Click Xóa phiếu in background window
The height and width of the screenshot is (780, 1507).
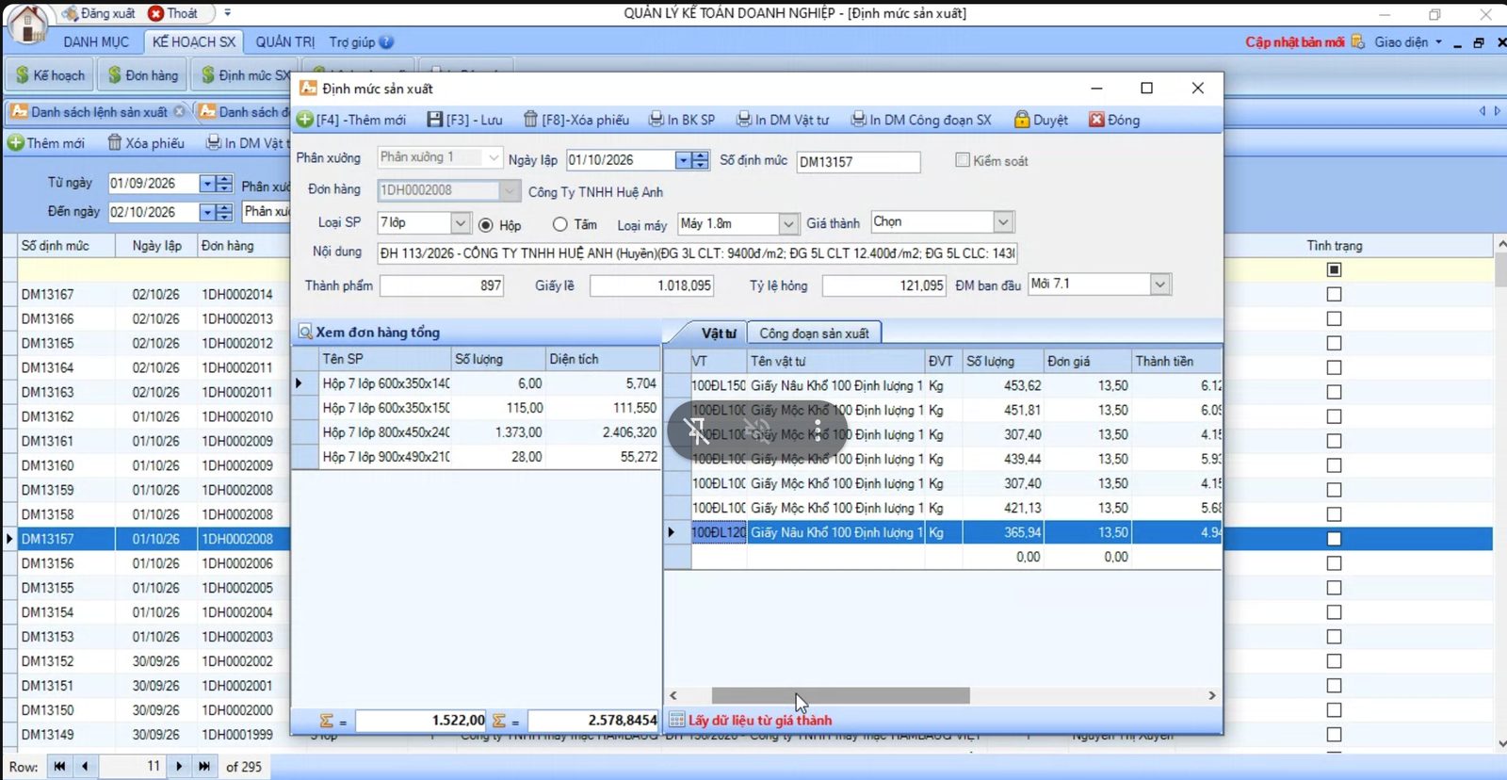pos(146,143)
